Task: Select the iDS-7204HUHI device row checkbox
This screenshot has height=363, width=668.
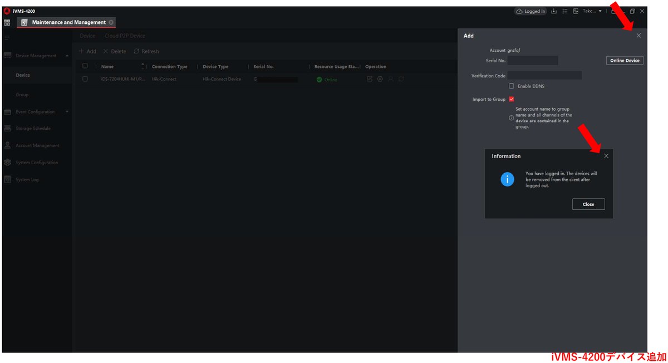Action: 85,79
